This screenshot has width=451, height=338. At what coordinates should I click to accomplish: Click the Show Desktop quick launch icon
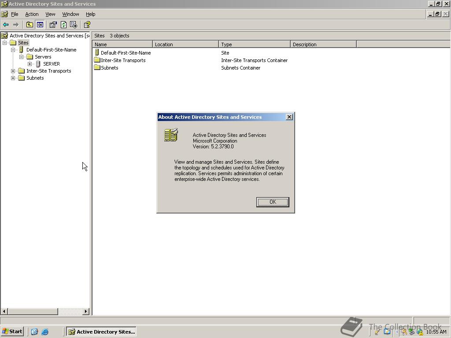tap(34, 332)
